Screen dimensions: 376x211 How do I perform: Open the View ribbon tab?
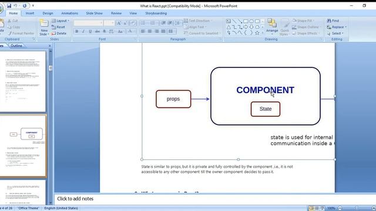(x=133, y=13)
